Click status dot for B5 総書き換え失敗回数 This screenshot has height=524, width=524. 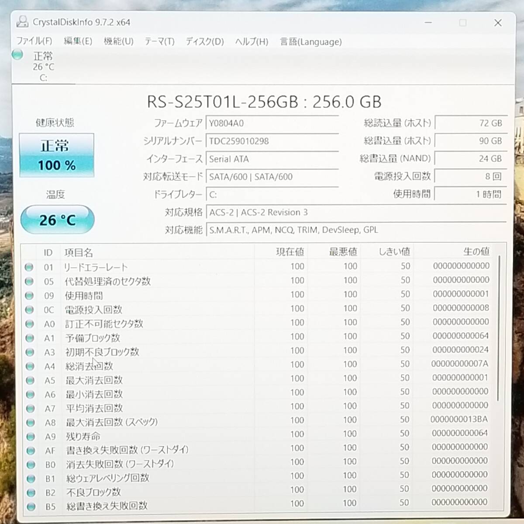click(31, 507)
